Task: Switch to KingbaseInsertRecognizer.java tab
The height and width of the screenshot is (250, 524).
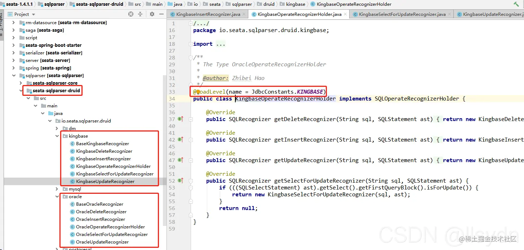Action: click(208, 14)
